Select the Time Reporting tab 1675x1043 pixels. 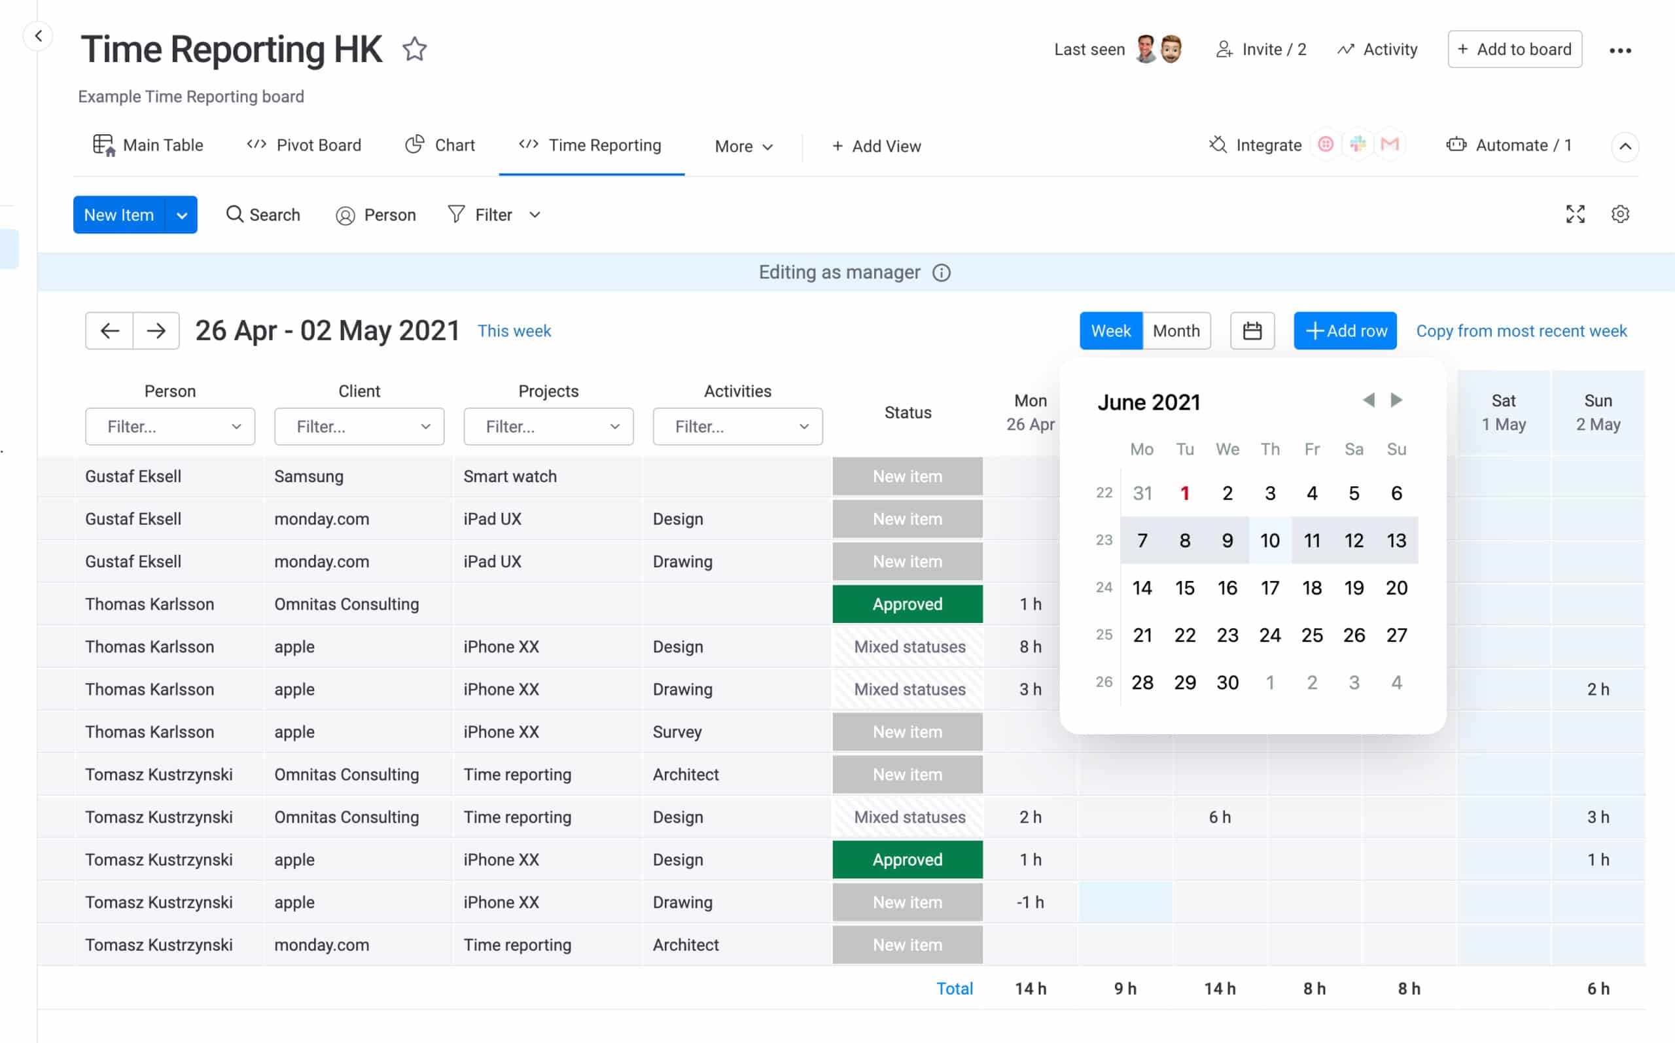[590, 145]
